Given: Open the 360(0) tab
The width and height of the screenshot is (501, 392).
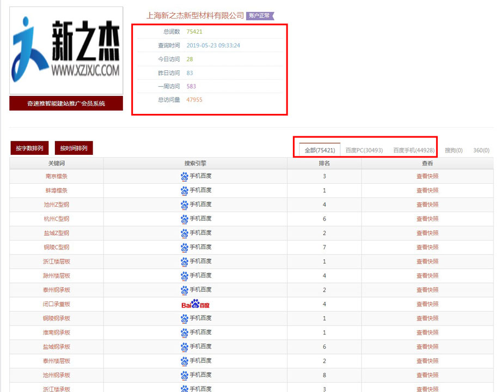Looking at the screenshot, I should pos(481,150).
